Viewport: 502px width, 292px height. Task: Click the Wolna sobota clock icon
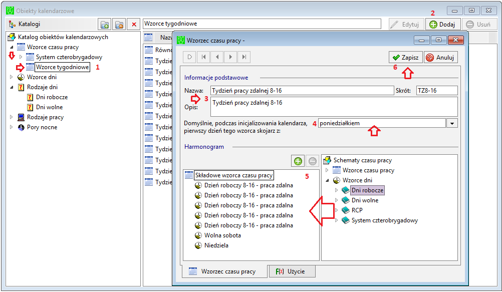(198, 235)
